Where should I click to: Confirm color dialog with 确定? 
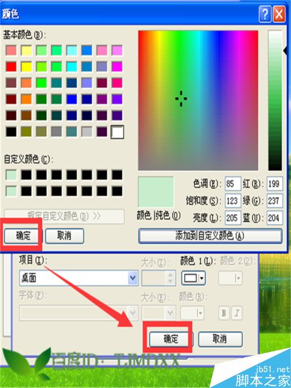(x=23, y=236)
